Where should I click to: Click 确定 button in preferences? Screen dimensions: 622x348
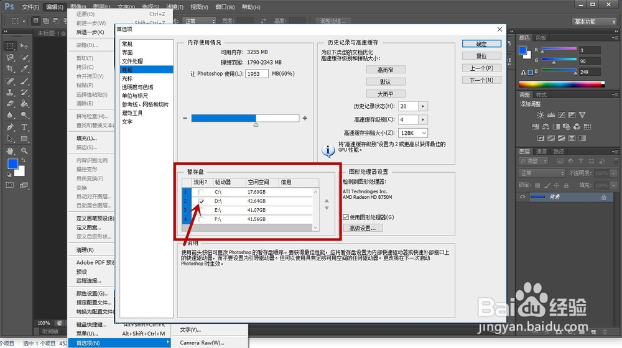coord(481,44)
